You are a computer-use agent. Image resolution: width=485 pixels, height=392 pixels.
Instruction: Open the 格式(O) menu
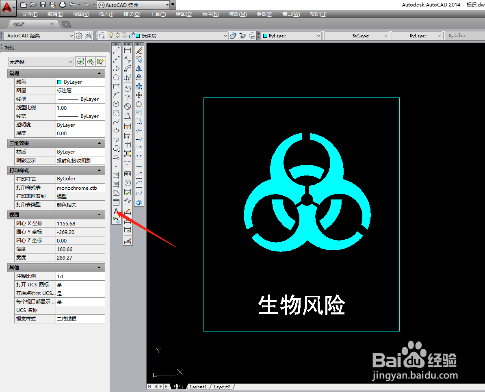(132, 14)
